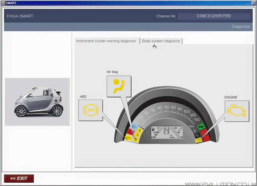257x186 pixels.
Task: Click the green indicator light on the cluster
Action: pos(201,127)
